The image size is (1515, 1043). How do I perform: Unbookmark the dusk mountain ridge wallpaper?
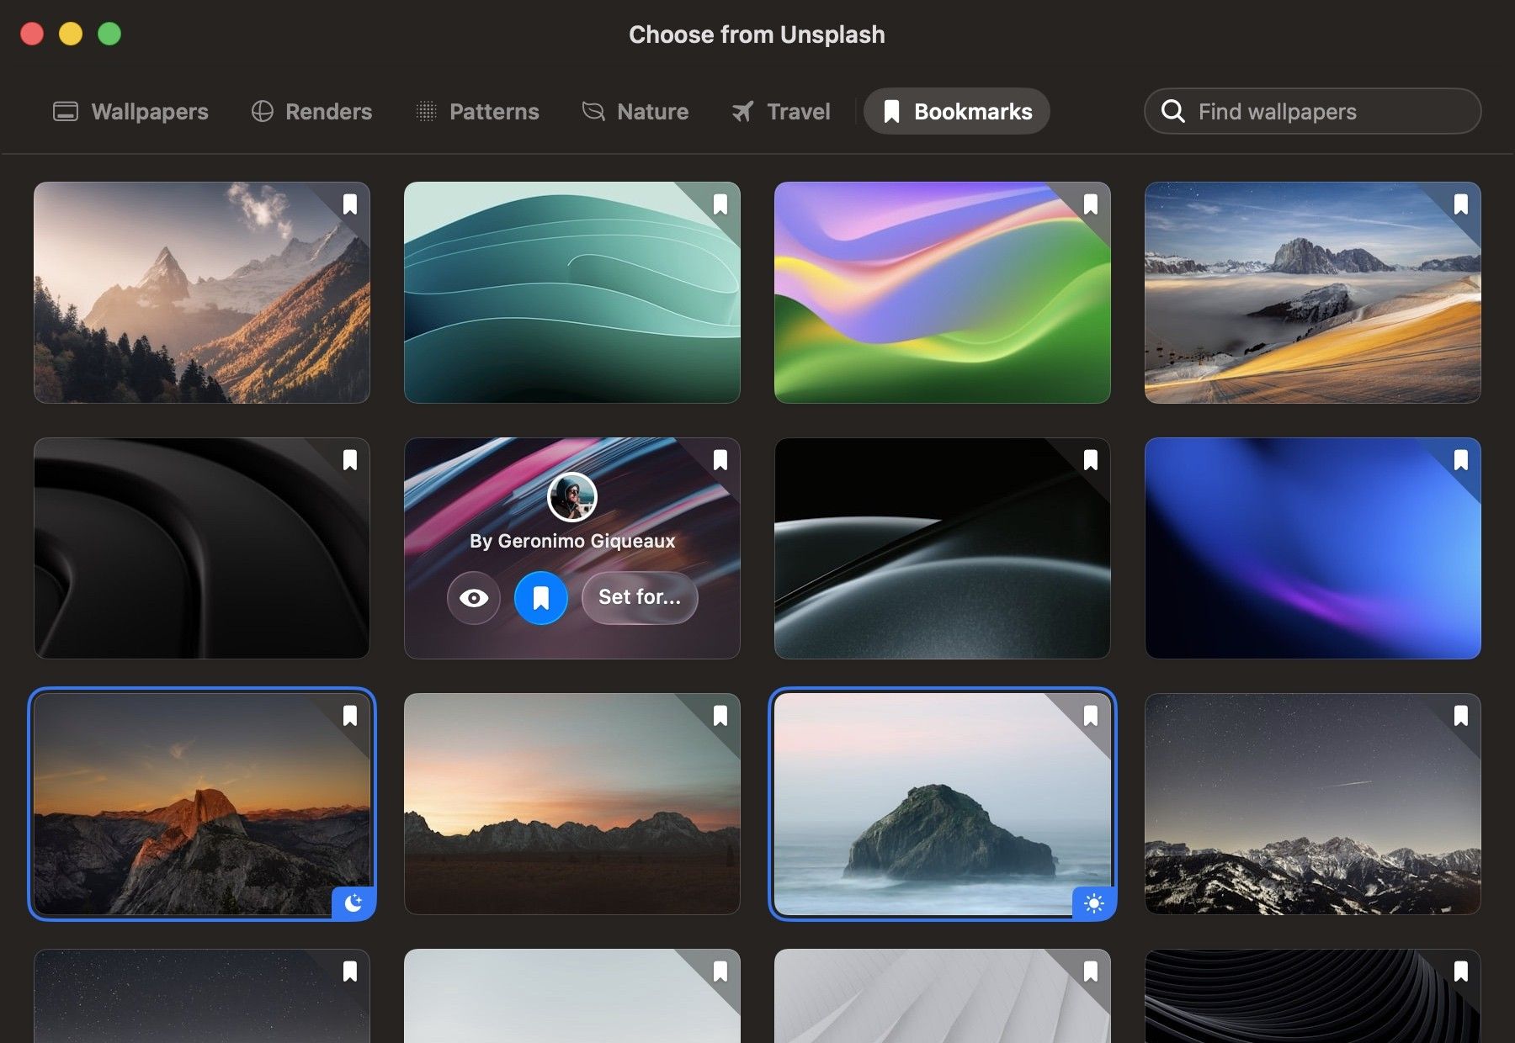pos(720,716)
